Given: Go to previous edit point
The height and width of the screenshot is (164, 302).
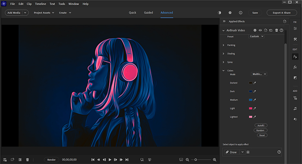Looking at the screenshot, I should (x=93, y=160).
